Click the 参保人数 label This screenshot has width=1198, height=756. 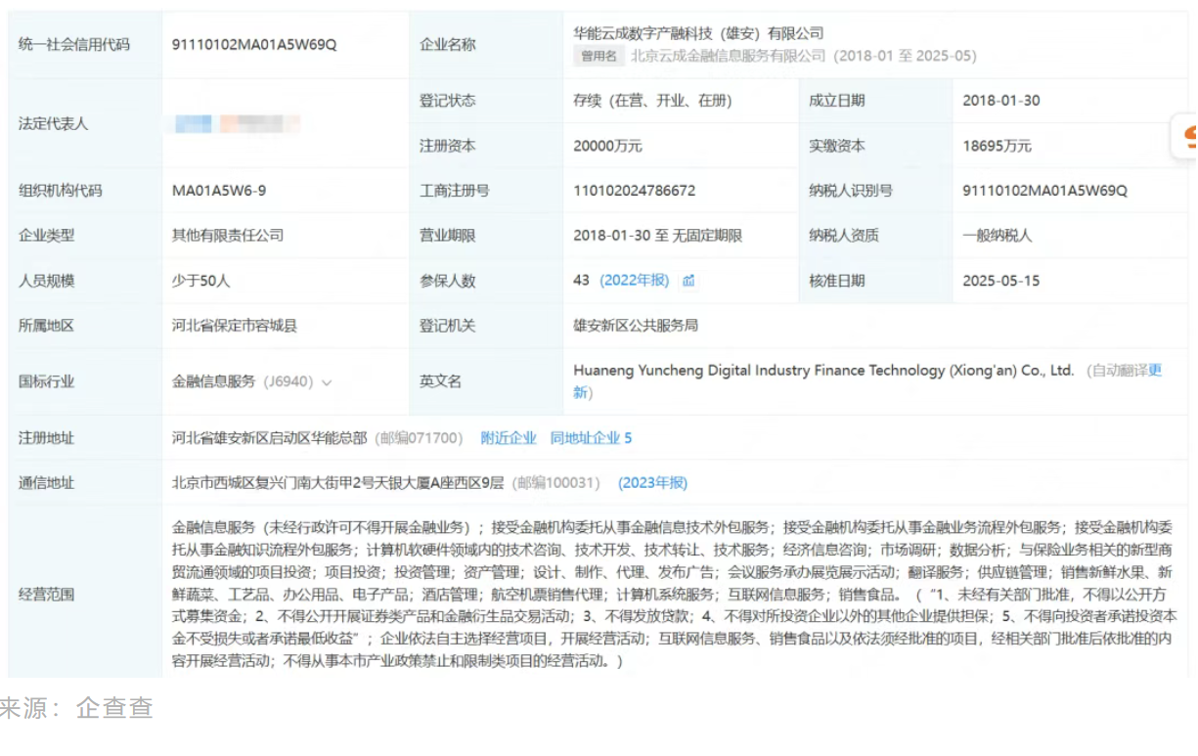448,281
